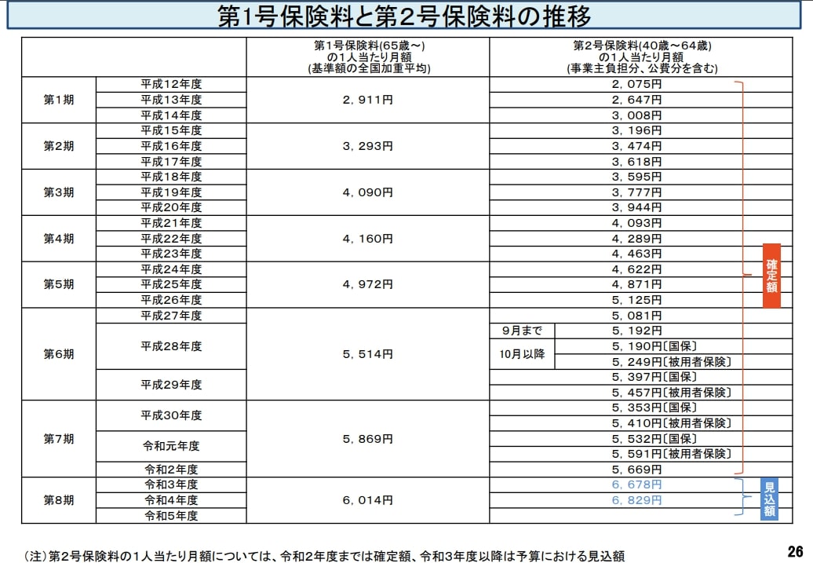Click the 平成29年度 cell

171,385
